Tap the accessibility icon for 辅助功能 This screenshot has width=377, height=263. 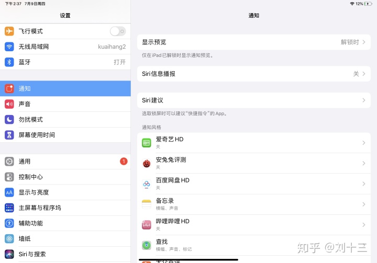9,223
